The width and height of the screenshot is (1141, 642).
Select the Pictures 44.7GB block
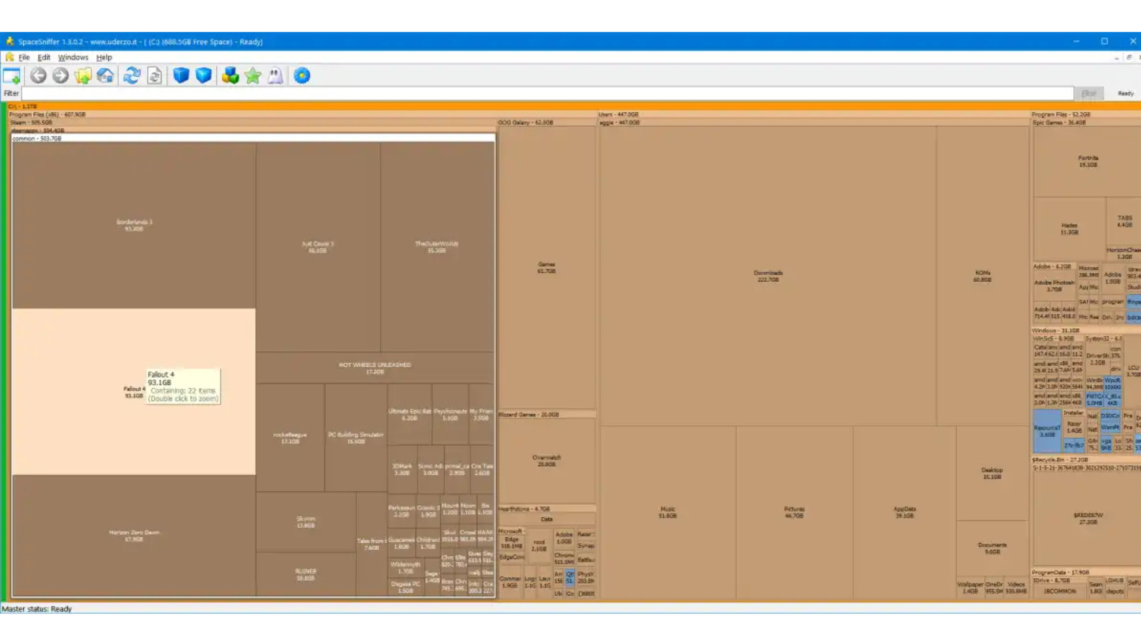click(795, 512)
